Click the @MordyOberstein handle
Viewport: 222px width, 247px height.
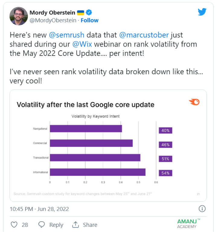click(53, 20)
